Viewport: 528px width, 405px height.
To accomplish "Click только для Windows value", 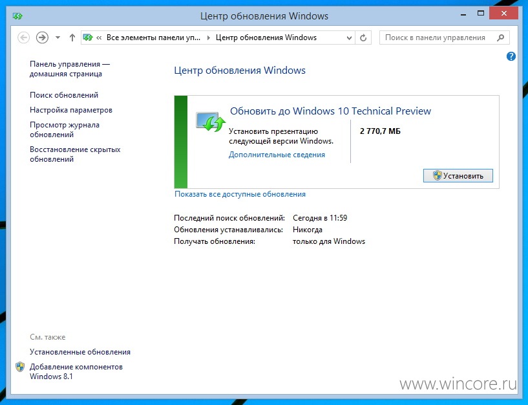I will pos(329,241).
